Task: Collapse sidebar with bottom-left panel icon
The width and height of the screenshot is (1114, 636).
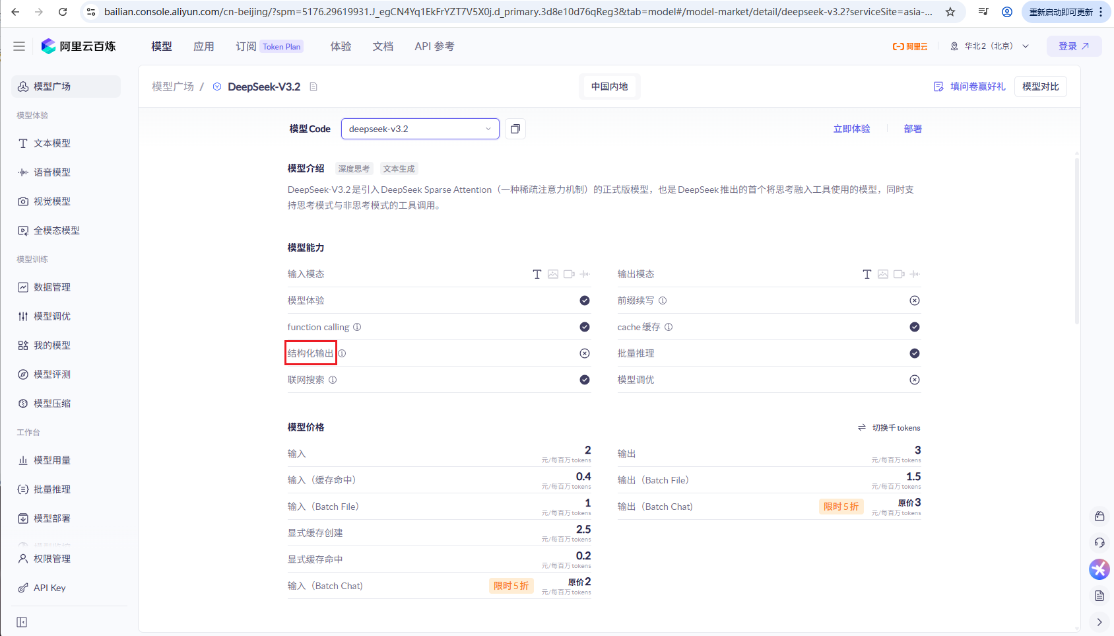Action: point(22,622)
